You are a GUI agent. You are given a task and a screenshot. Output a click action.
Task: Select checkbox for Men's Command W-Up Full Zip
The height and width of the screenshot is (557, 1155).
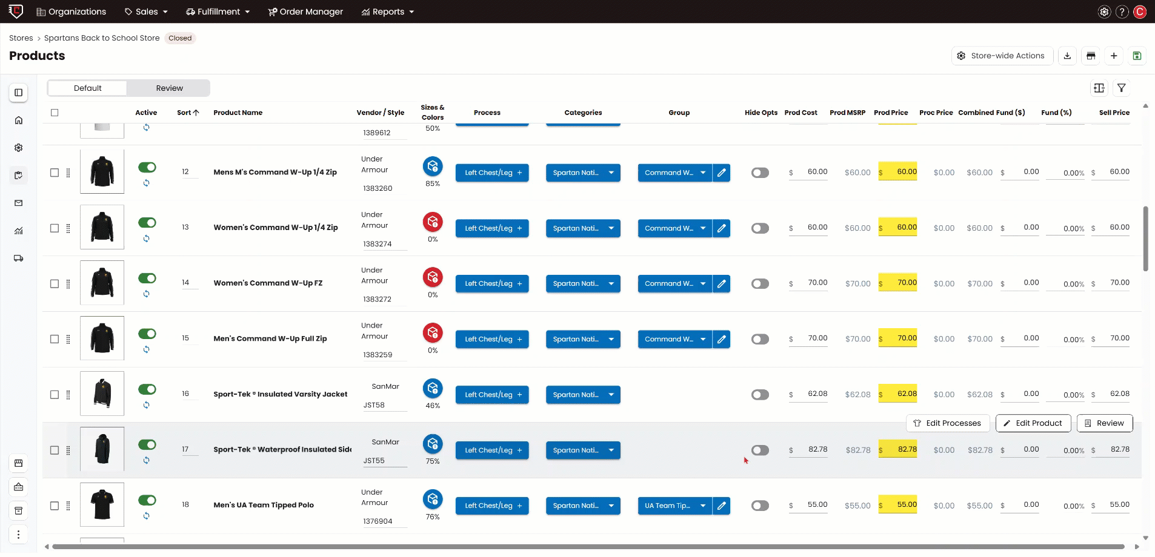coord(55,339)
